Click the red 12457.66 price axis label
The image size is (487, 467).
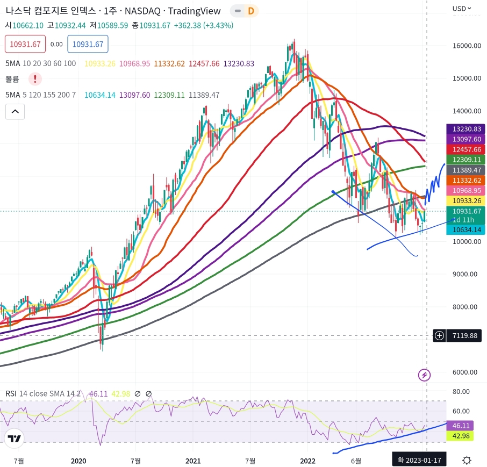(x=466, y=149)
